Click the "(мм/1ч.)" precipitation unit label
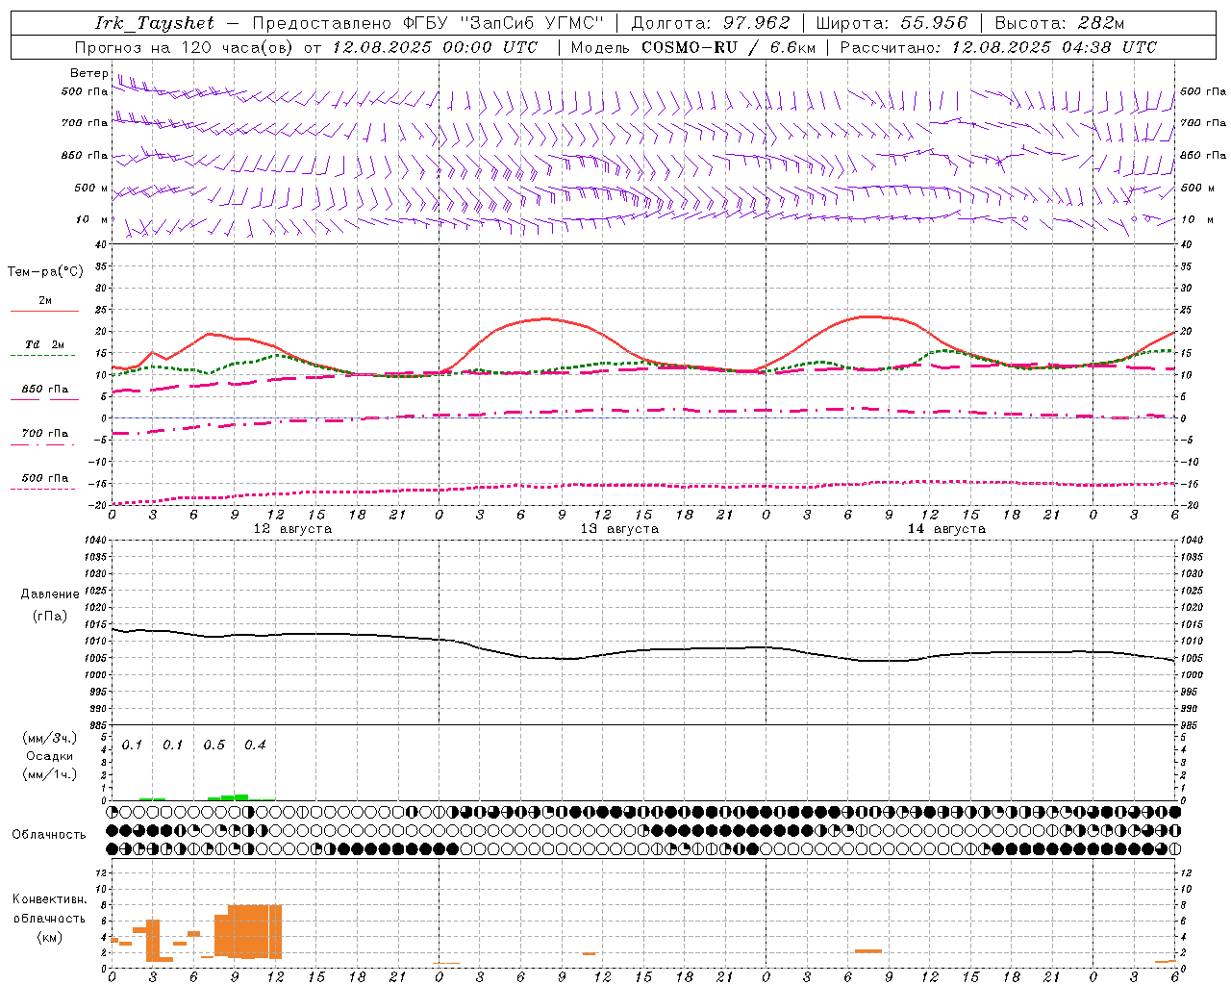The image size is (1231, 985). [50, 773]
